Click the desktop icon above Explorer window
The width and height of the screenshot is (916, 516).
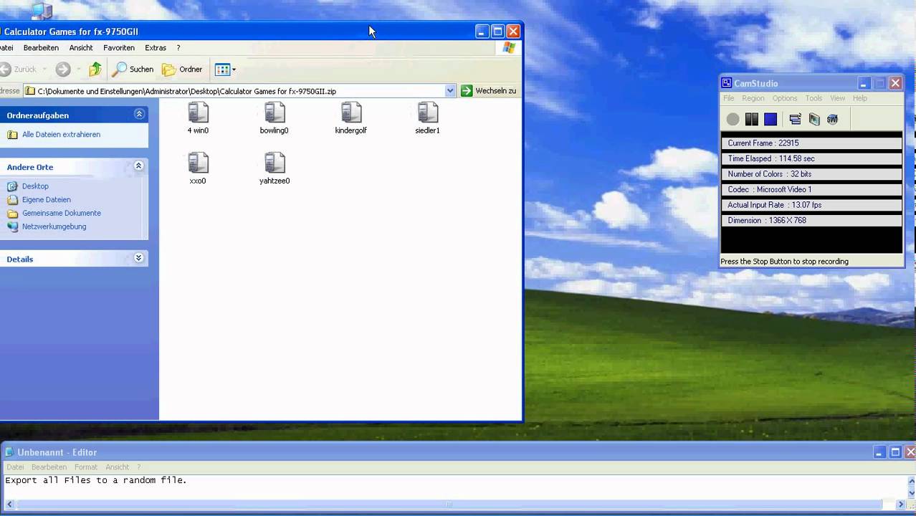click(x=41, y=10)
